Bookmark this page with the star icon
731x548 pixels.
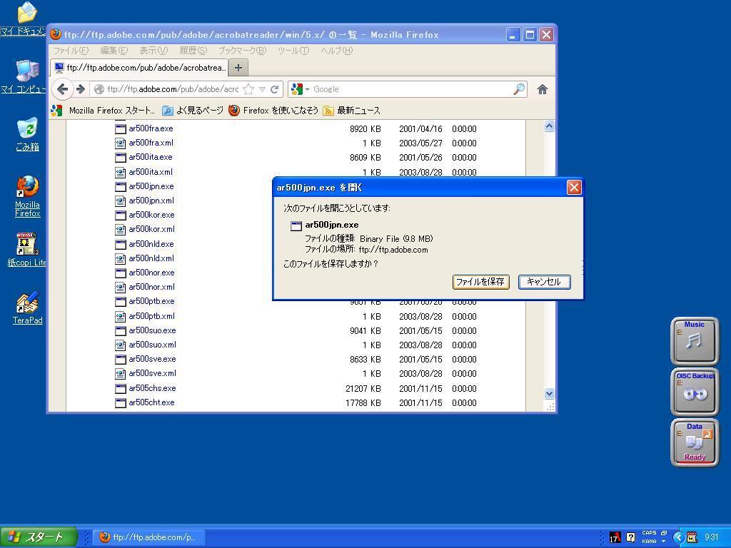coord(249,89)
